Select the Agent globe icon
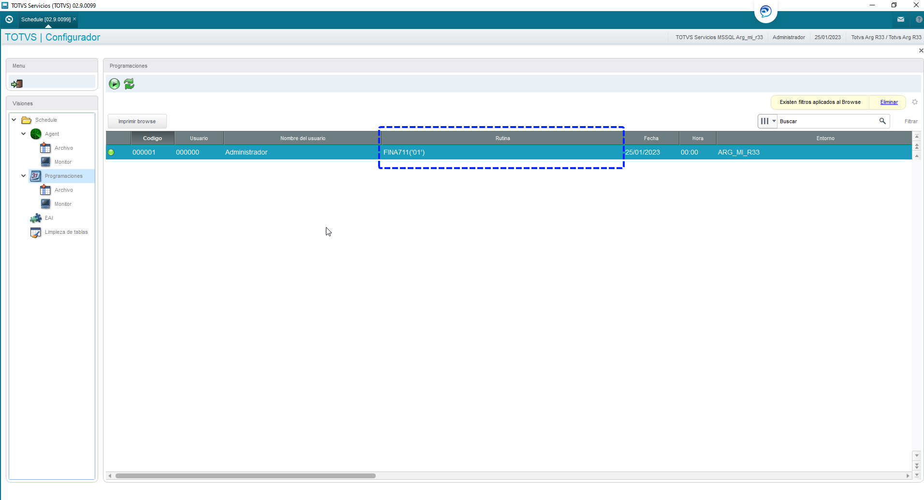 (36, 134)
